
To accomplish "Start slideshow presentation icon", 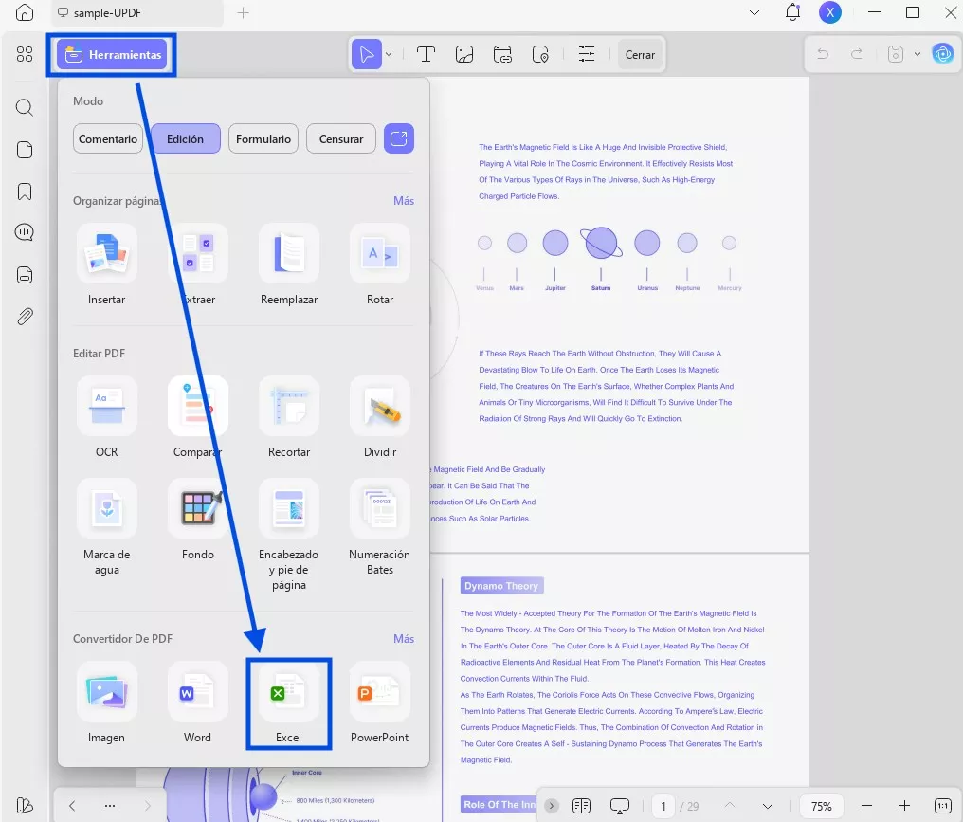I will coord(620,806).
